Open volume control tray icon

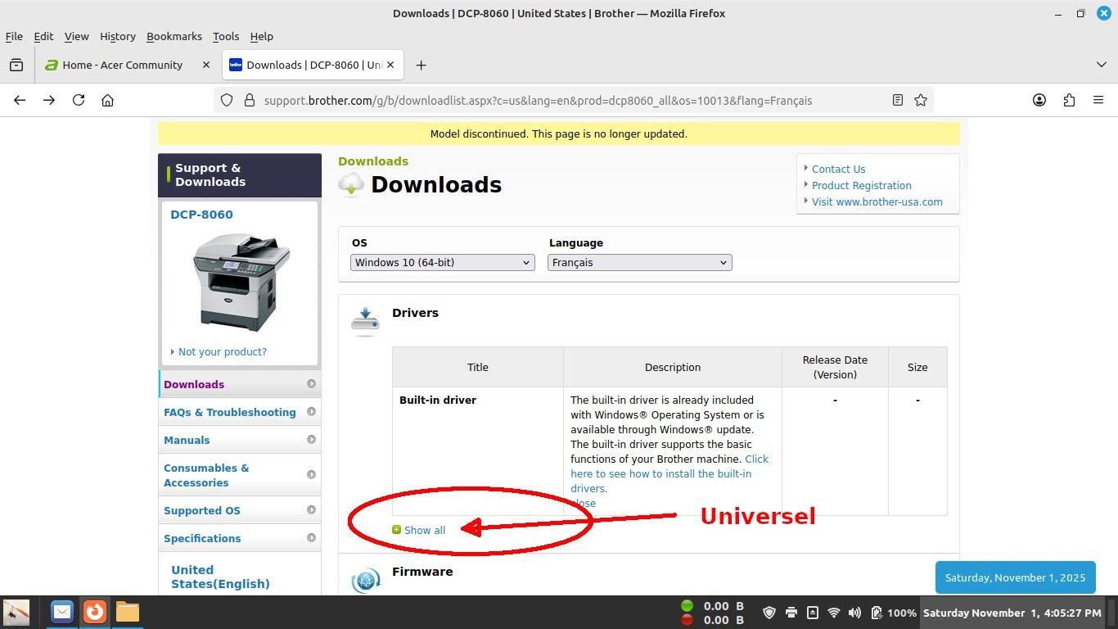[x=855, y=613]
